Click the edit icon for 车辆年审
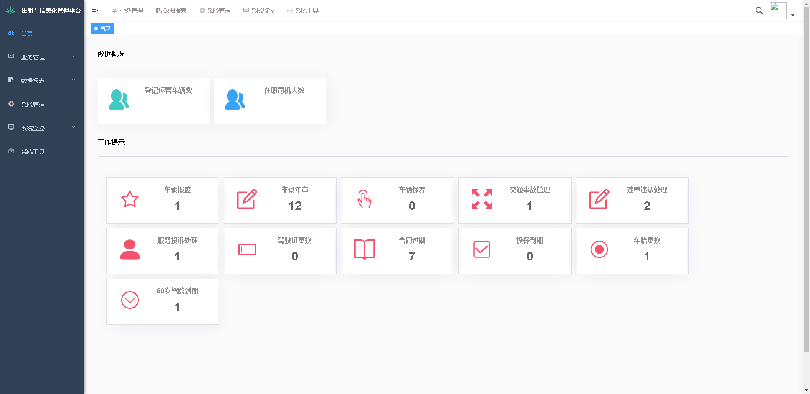The image size is (810, 394). [x=247, y=199]
